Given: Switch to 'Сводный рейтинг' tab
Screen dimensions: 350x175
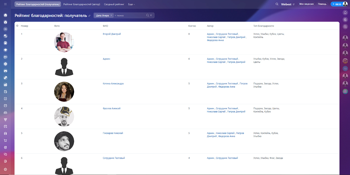Looking at the screenshot, I should coord(115,4).
